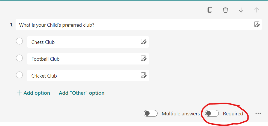Delete the question with trash icon

click(225, 10)
